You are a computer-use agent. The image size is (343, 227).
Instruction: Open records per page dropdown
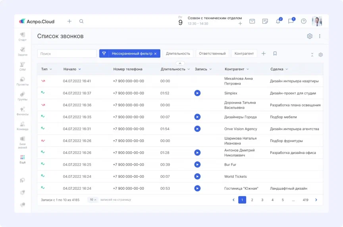click(93, 200)
